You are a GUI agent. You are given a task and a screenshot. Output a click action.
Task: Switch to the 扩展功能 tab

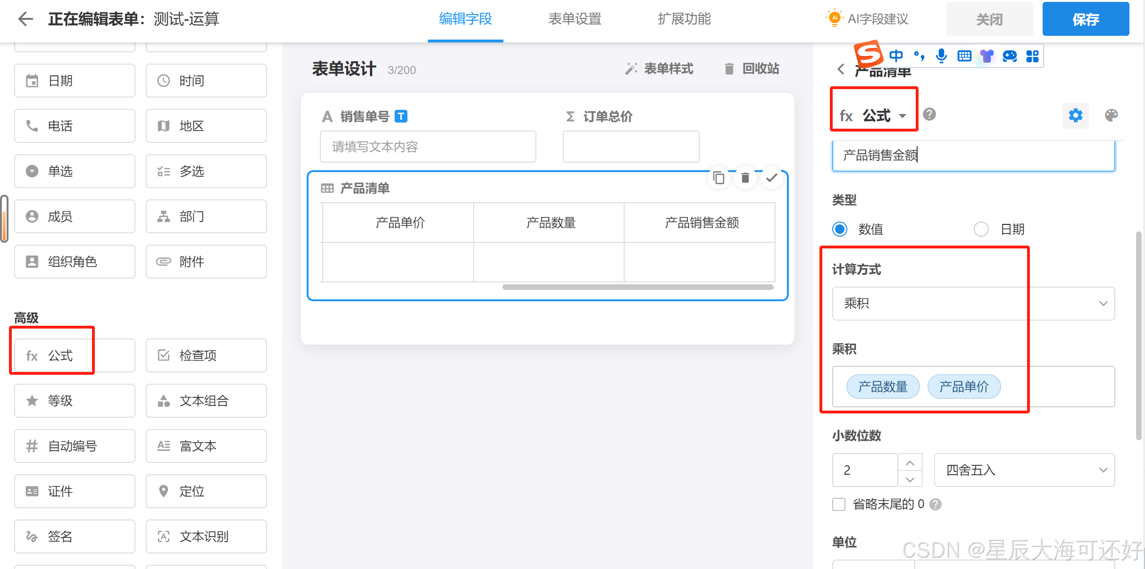pyautogui.click(x=684, y=19)
